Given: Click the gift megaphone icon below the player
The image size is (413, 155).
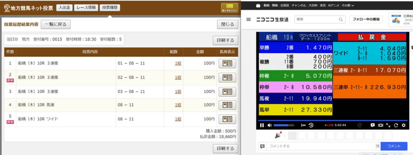Looking at the screenshot, I should [x=278, y=135].
